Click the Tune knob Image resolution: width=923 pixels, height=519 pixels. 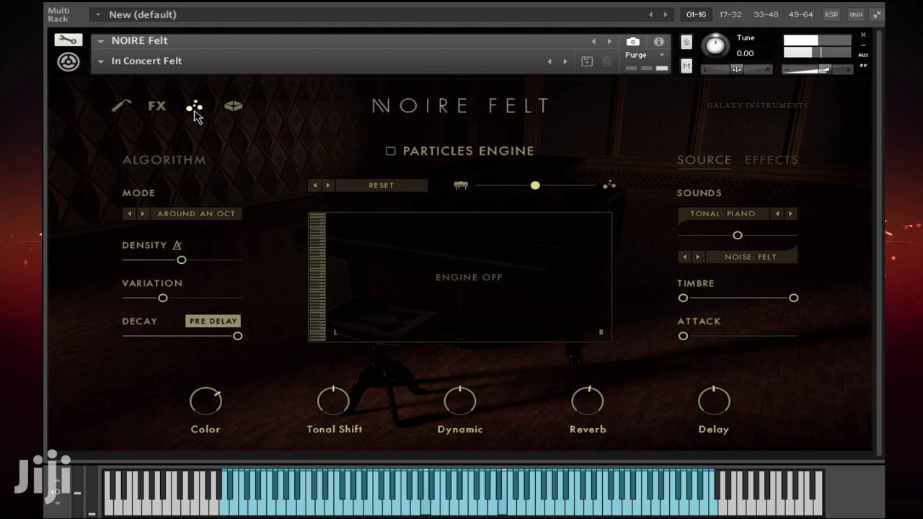(715, 45)
